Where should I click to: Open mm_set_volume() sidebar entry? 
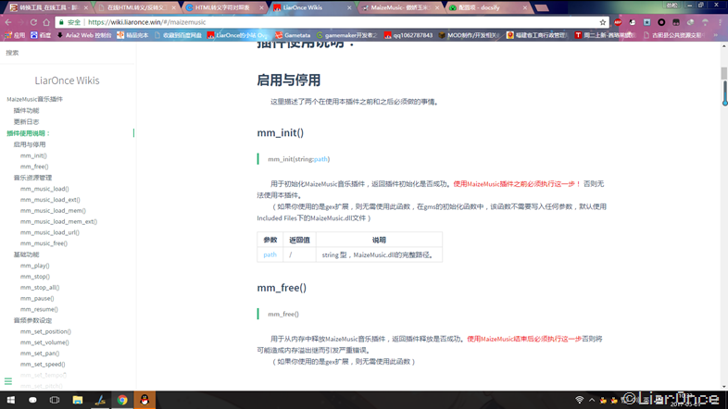44,342
